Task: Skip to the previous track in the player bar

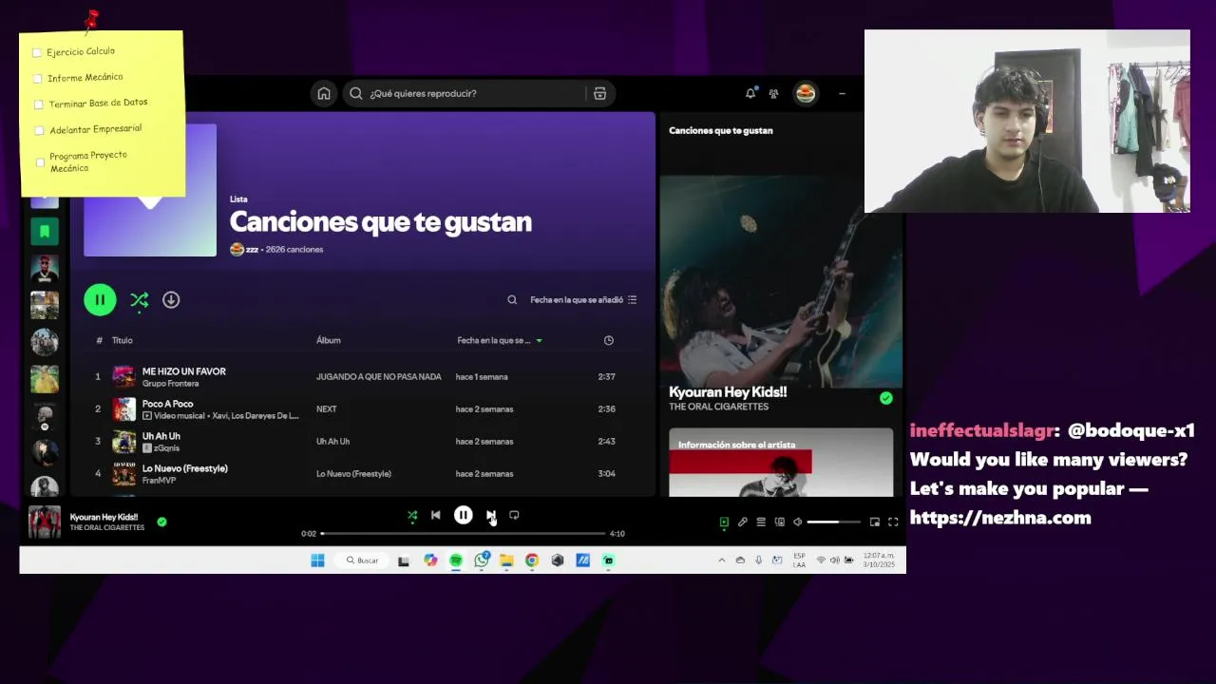Action: pos(435,515)
